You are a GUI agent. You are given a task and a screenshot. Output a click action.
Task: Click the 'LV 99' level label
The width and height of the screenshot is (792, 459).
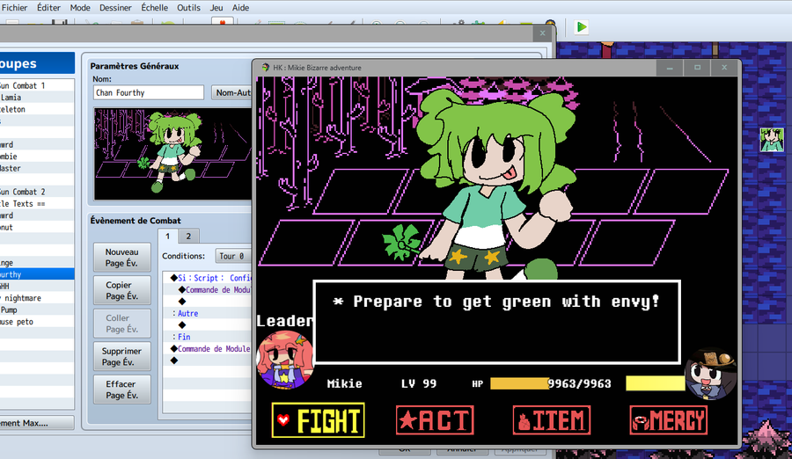pyautogui.click(x=419, y=383)
